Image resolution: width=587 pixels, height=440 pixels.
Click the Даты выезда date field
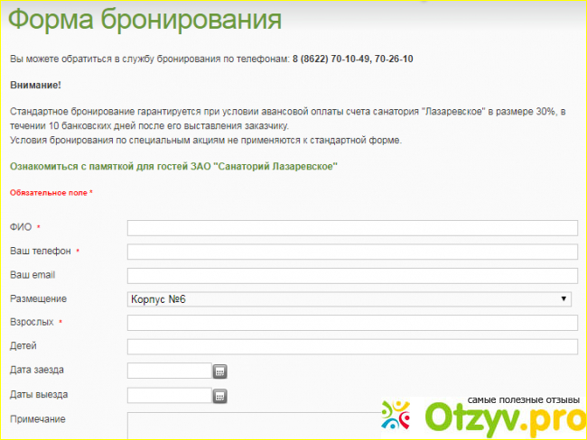169,395
